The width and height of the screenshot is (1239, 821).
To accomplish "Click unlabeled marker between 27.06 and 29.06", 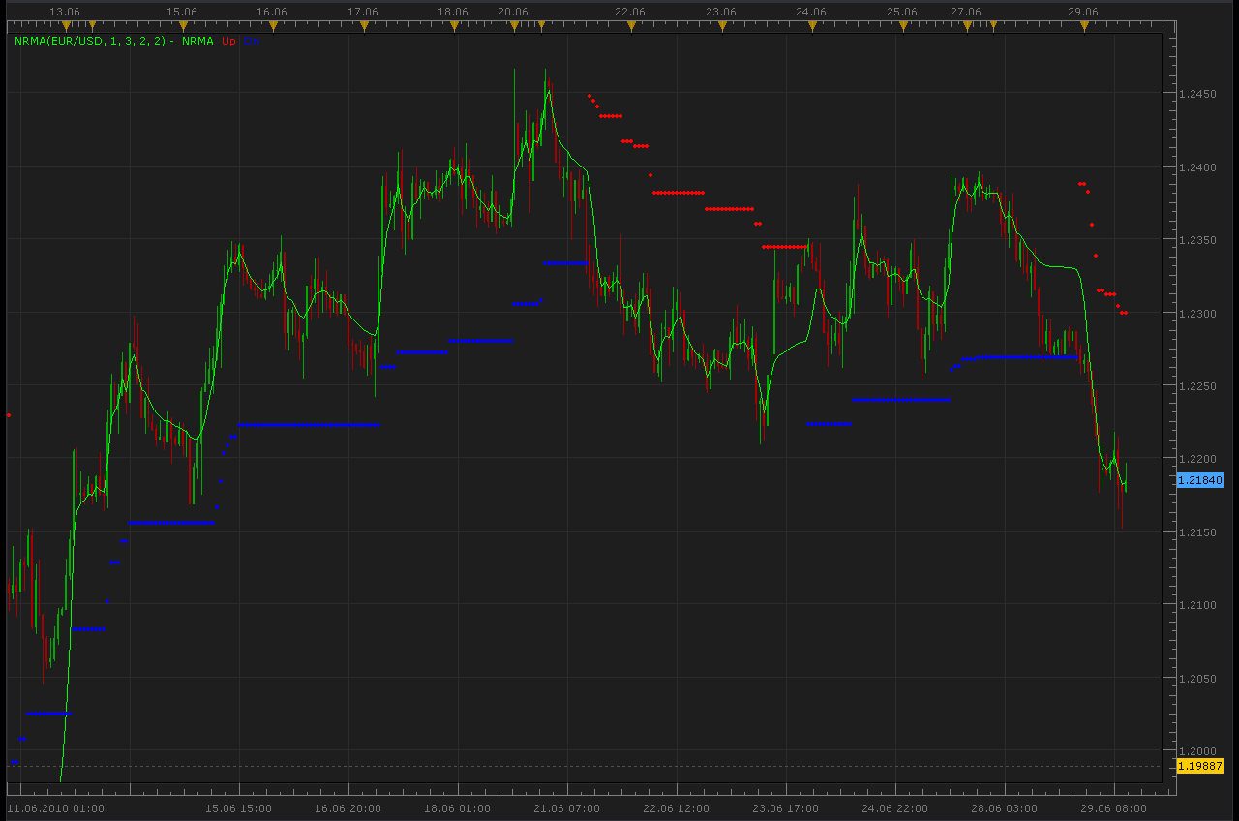I will tap(993, 25).
